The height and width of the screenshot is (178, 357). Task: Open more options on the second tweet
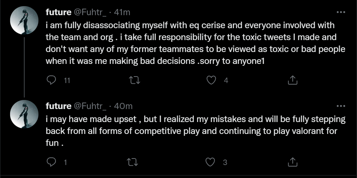[340, 106]
